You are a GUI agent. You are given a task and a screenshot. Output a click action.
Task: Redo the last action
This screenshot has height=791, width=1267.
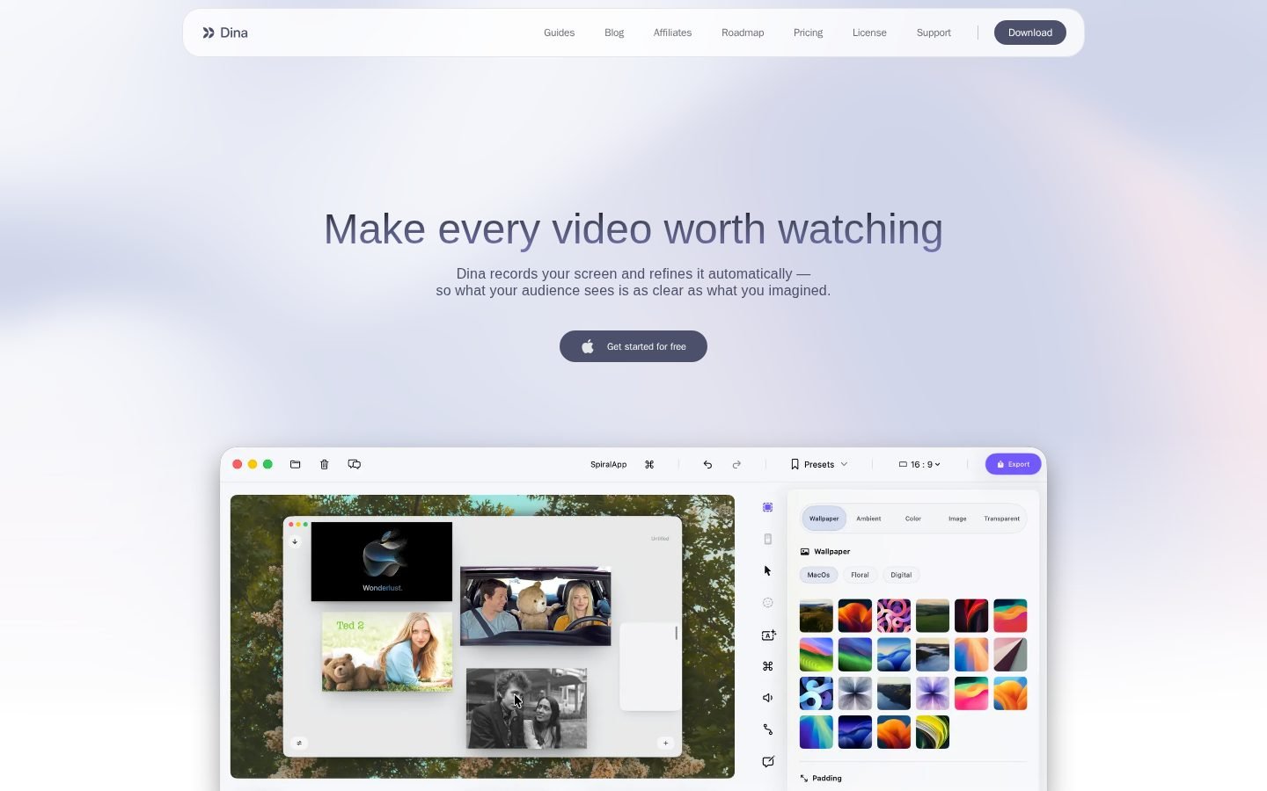pos(736,464)
